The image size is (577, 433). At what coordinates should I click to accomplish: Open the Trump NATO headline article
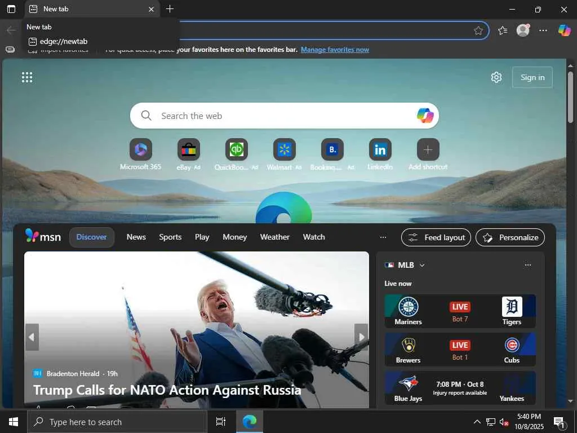coord(167,390)
